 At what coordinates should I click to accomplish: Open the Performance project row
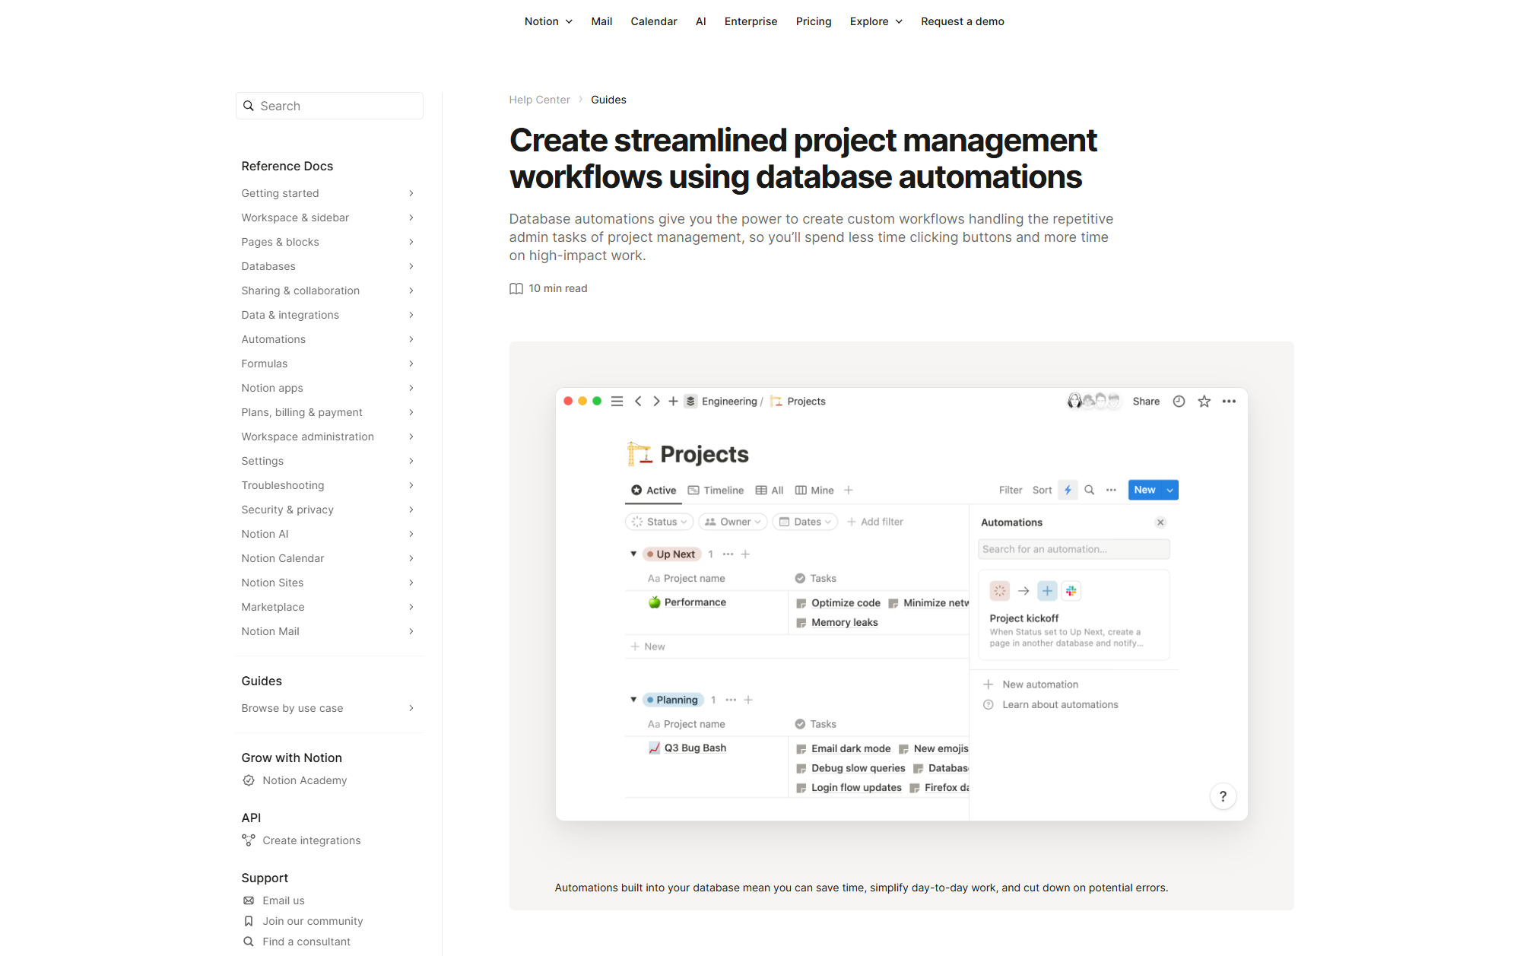[695, 602]
